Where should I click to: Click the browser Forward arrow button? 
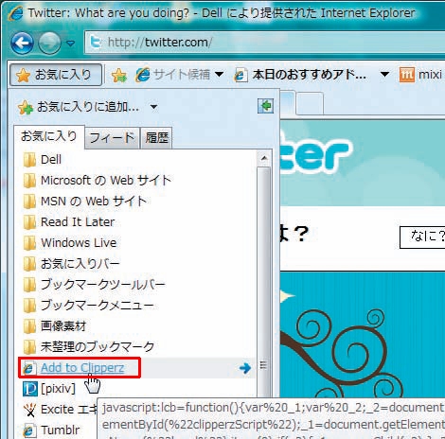49,43
